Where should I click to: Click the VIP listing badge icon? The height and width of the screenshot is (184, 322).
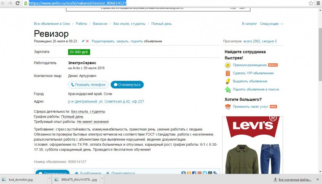pos(228,73)
